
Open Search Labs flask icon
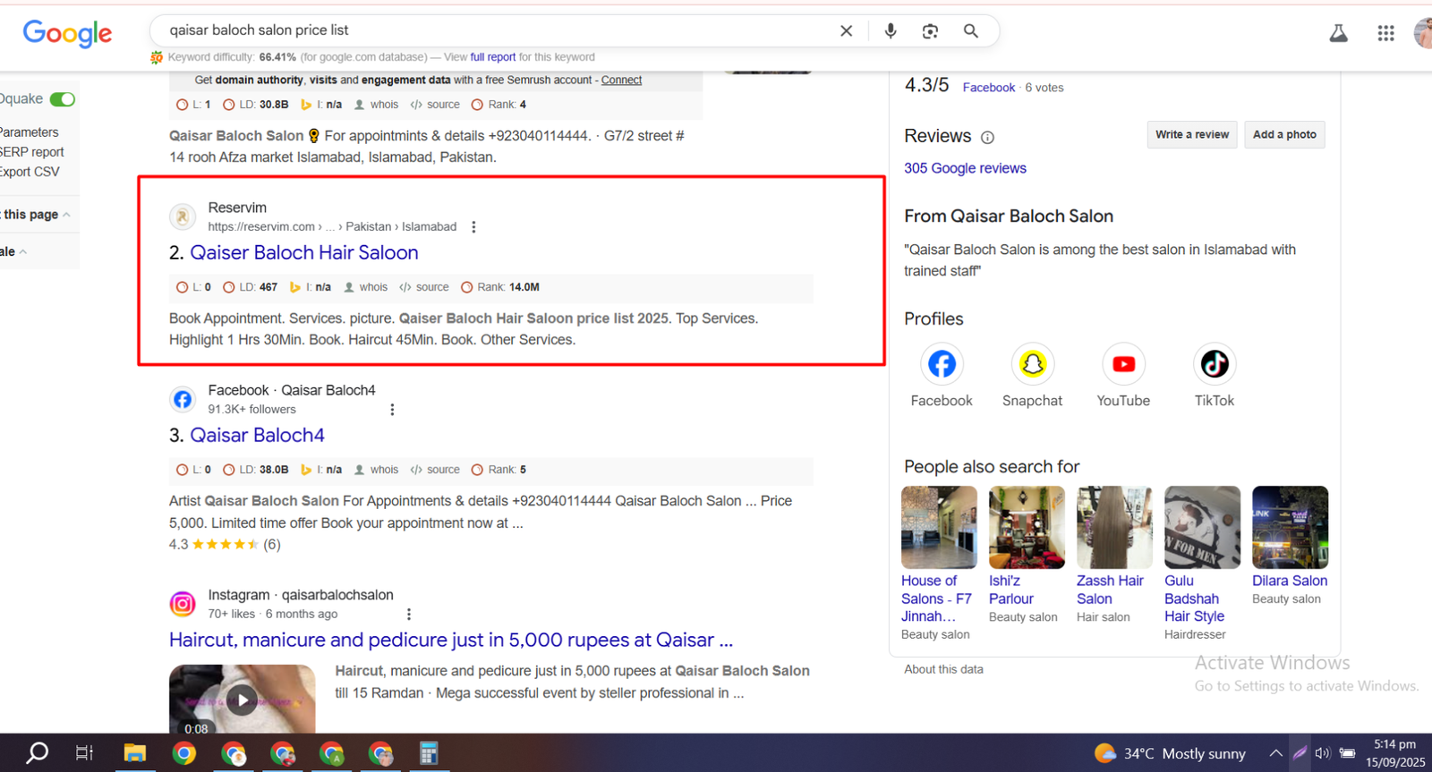(1338, 34)
